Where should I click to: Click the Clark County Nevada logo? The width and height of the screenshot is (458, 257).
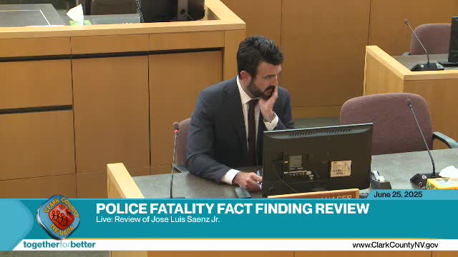59,217
